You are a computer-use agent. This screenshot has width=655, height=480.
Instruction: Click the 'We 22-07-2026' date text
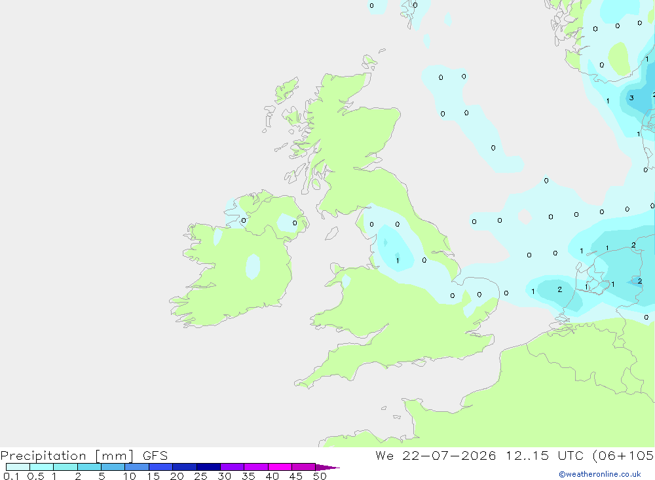pos(436,455)
